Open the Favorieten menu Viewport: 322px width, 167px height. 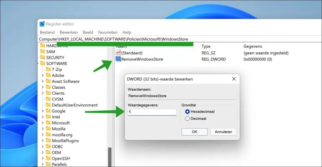click(108, 32)
